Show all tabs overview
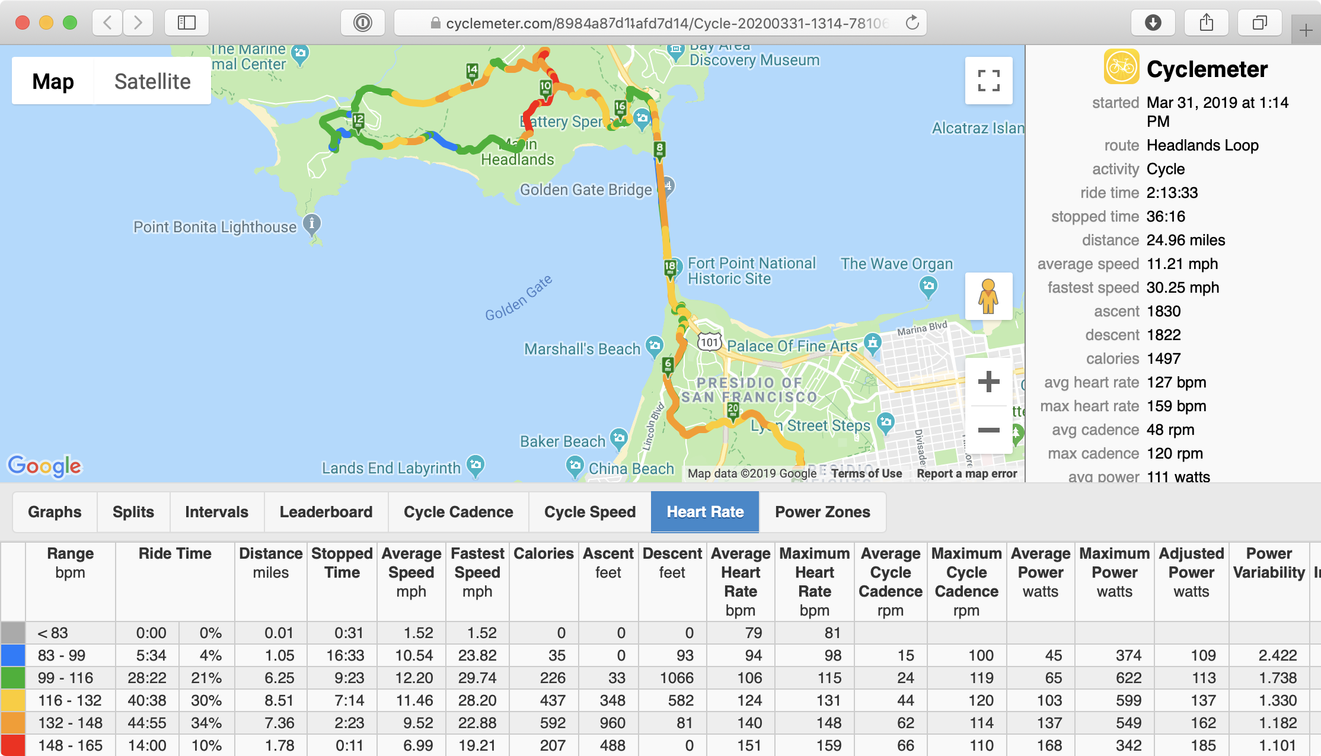The height and width of the screenshot is (756, 1321). (1259, 23)
